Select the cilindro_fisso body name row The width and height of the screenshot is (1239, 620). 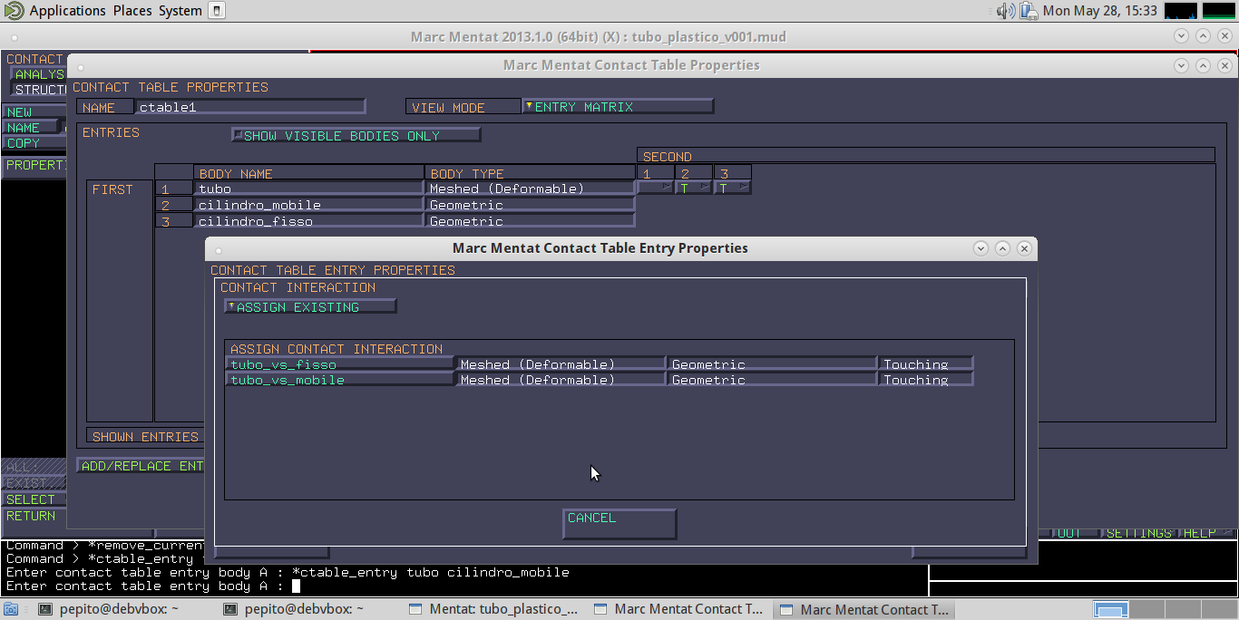[x=309, y=221]
